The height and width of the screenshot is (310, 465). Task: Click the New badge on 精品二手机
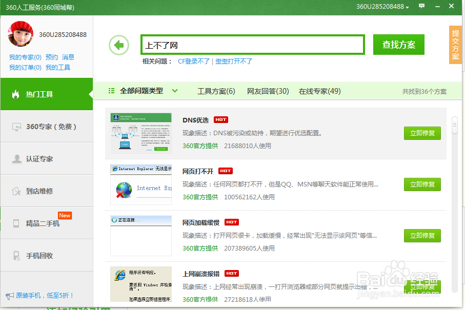coord(65,215)
